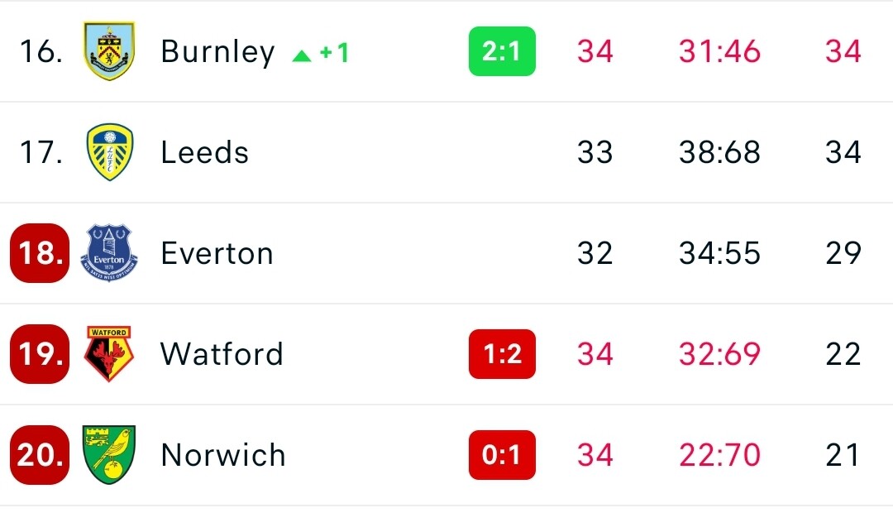Open the Leeds club crest
The image size is (893, 527).
[x=109, y=152]
